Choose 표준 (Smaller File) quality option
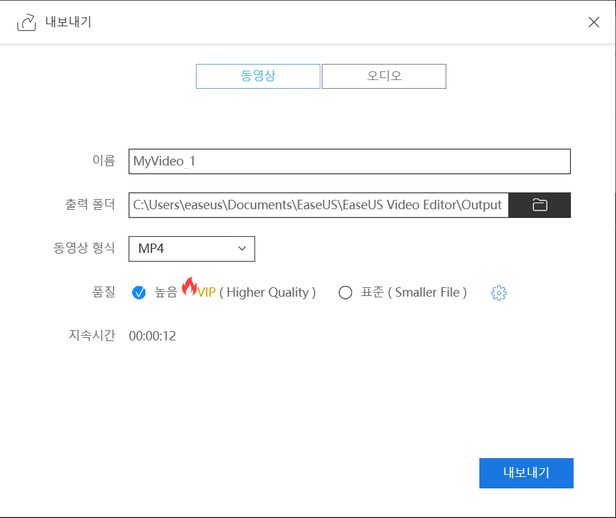Image resolution: width=616 pixels, height=518 pixels. (345, 293)
